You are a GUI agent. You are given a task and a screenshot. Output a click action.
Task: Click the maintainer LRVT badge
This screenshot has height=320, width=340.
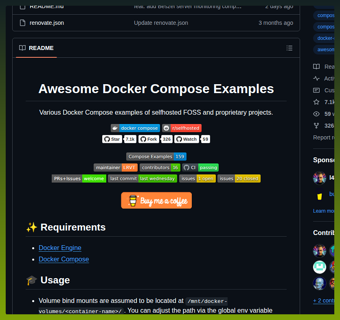(x=116, y=168)
